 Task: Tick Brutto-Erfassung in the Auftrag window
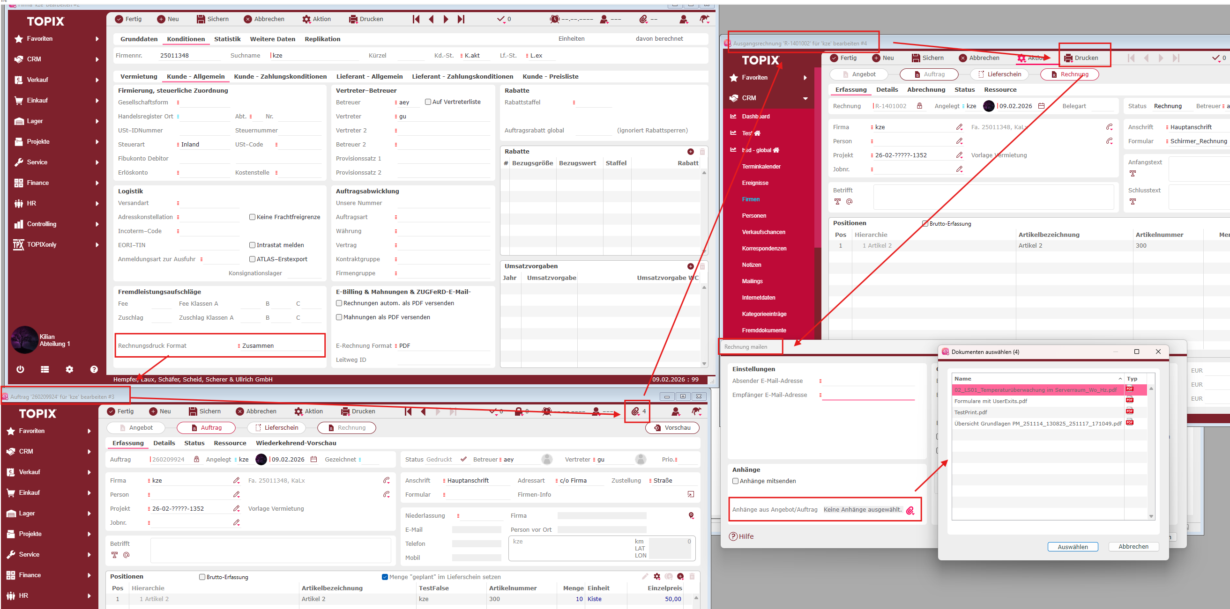pos(202,577)
